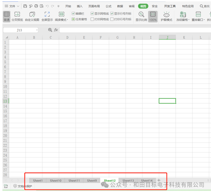The image size is (211, 193).
Task: Click the zoom magnifier next to fx
Action: click(50, 30)
